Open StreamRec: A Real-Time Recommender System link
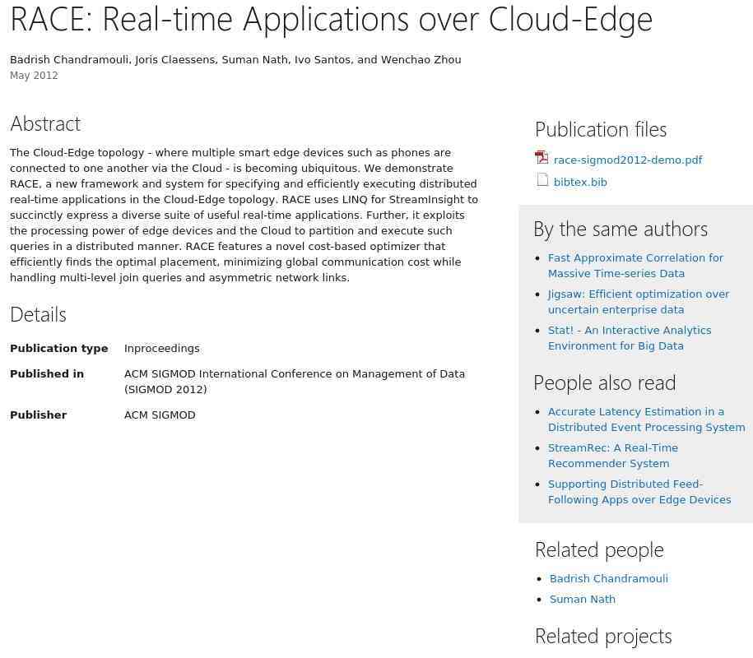This screenshot has height=658, width=753. pyautogui.click(x=613, y=456)
